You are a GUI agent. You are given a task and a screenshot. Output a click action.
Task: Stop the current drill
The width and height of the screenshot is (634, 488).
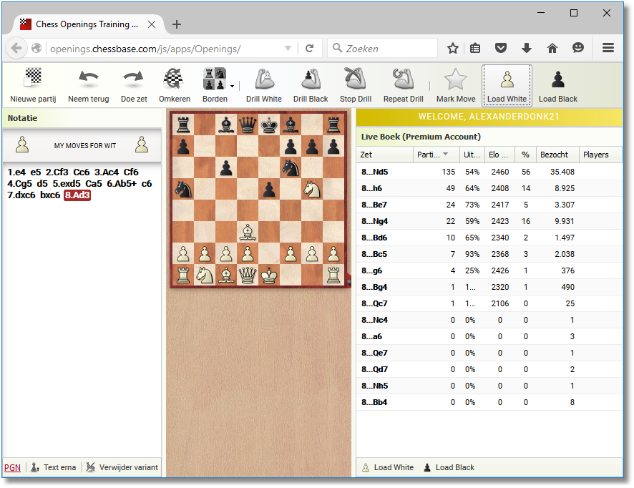coord(355,85)
